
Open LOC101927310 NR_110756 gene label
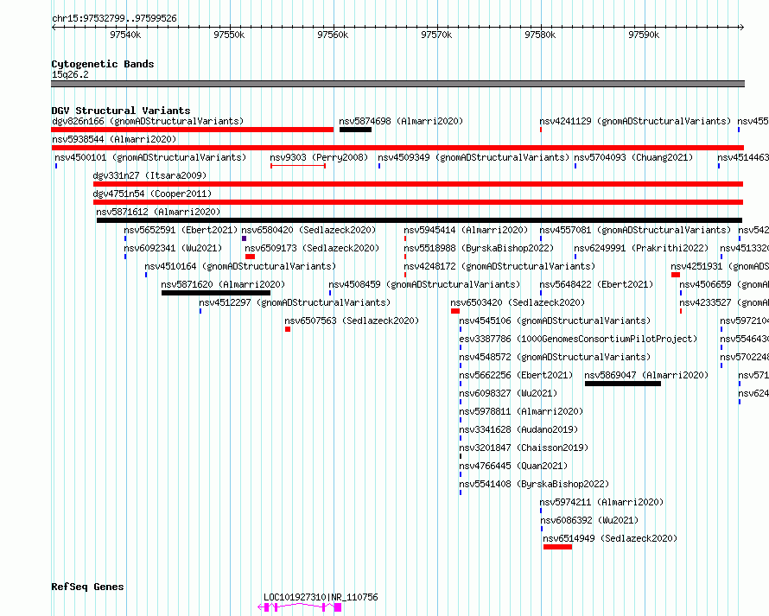(321, 597)
